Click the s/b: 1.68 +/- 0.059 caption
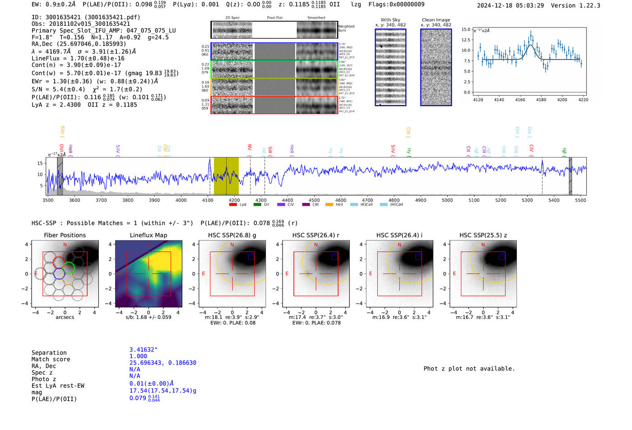The width and height of the screenshot is (632, 430). (149, 317)
